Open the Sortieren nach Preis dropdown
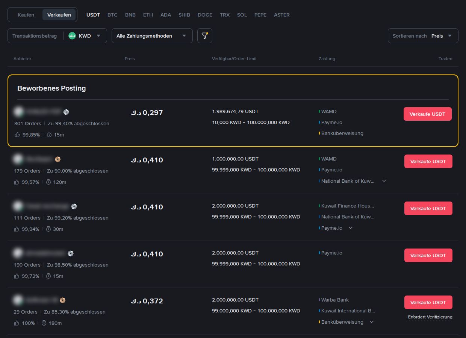 click(x=423, y=36)
